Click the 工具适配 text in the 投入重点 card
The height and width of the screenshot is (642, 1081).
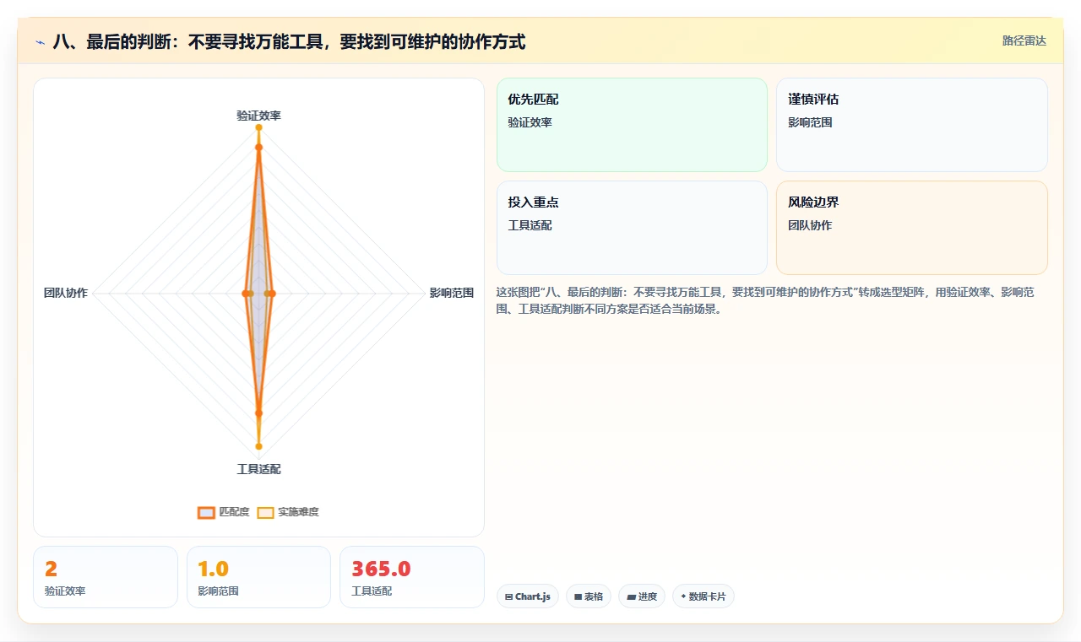click(530, 225)
